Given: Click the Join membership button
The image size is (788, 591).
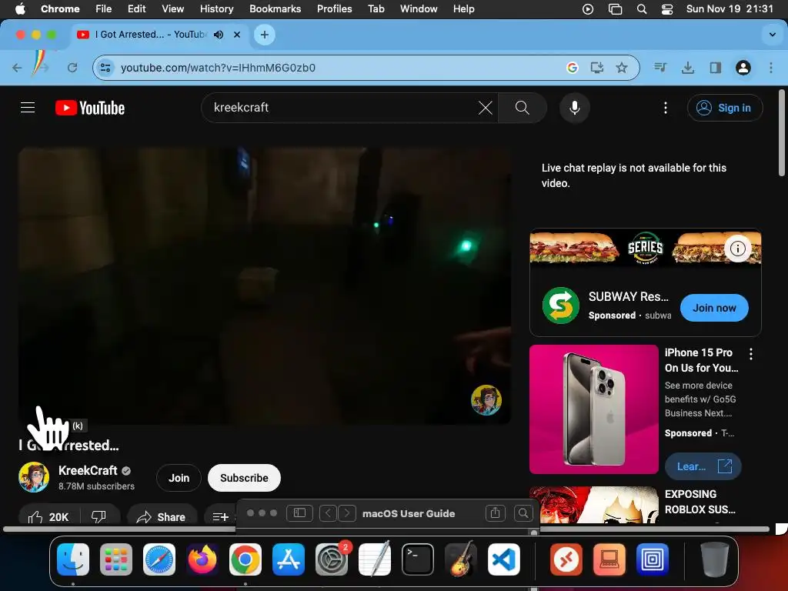Looking at the screenshot, I should click(x=179, y=478).
